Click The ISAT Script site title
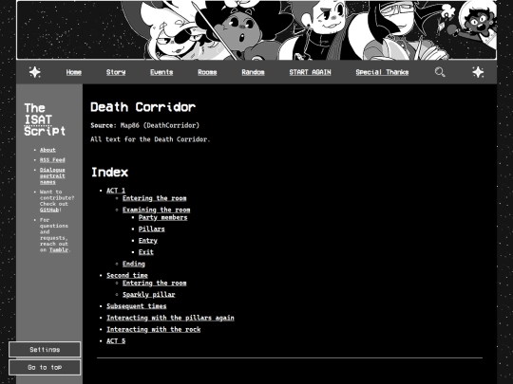The width and height of the screenshot is (513, 384). pos(45,119)
